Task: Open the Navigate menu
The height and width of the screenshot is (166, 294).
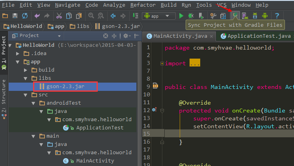Action: 68,5
